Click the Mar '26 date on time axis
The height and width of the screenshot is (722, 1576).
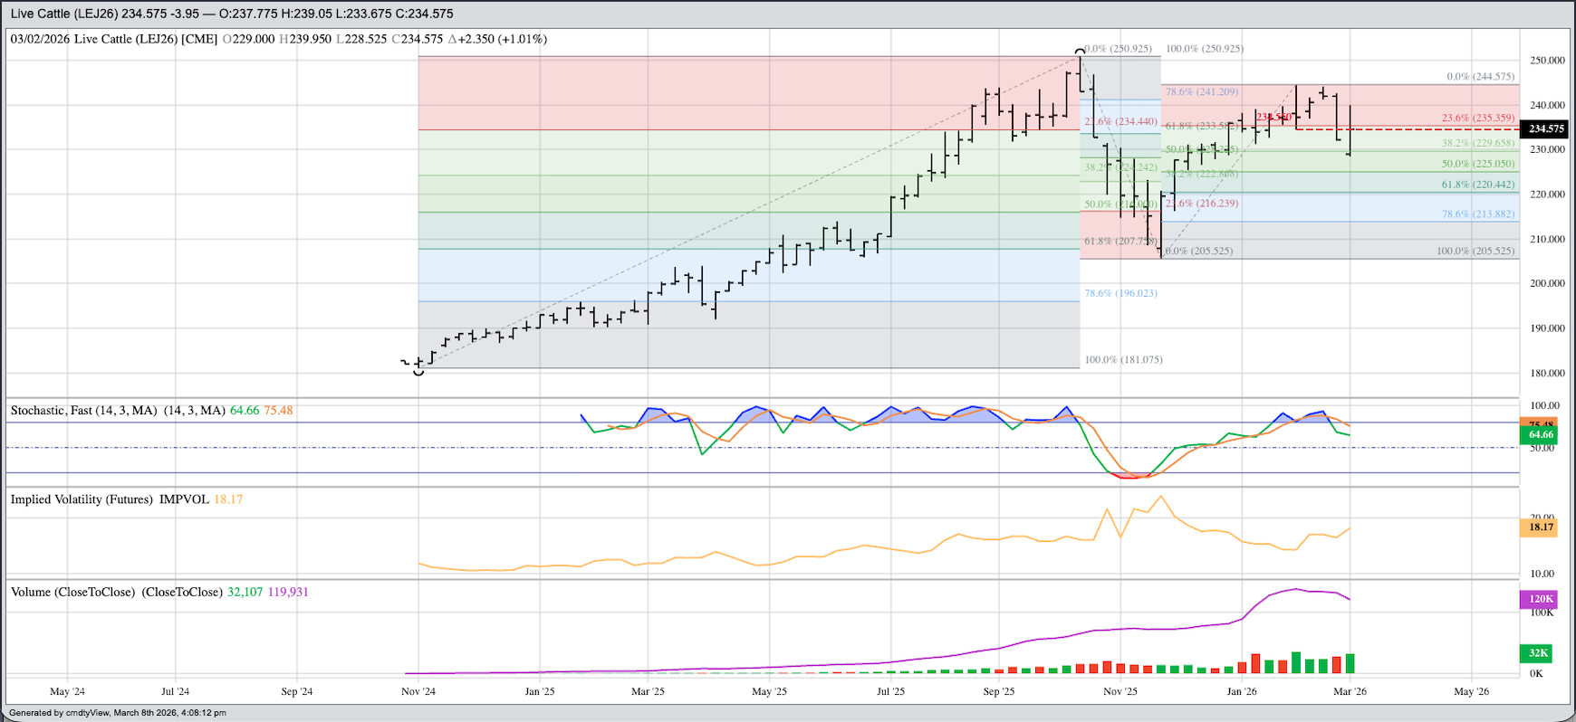coord(1350,692)
